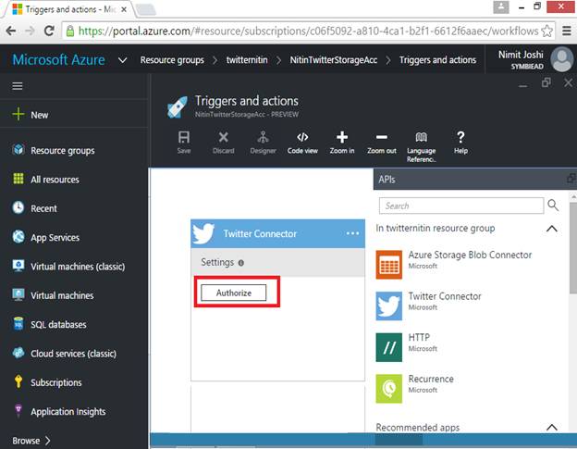The image size is (577, 449).
Task: Go to twitternitin breadcrumb
Action: pos(247,59)
